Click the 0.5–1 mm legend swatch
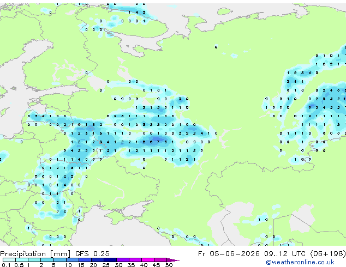 22,260
